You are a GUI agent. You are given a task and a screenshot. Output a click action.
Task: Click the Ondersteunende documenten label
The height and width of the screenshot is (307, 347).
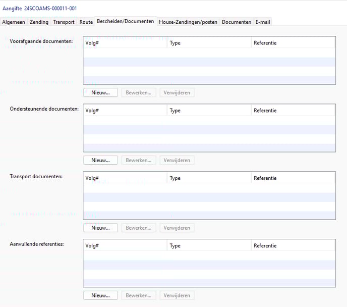[44, 109]
